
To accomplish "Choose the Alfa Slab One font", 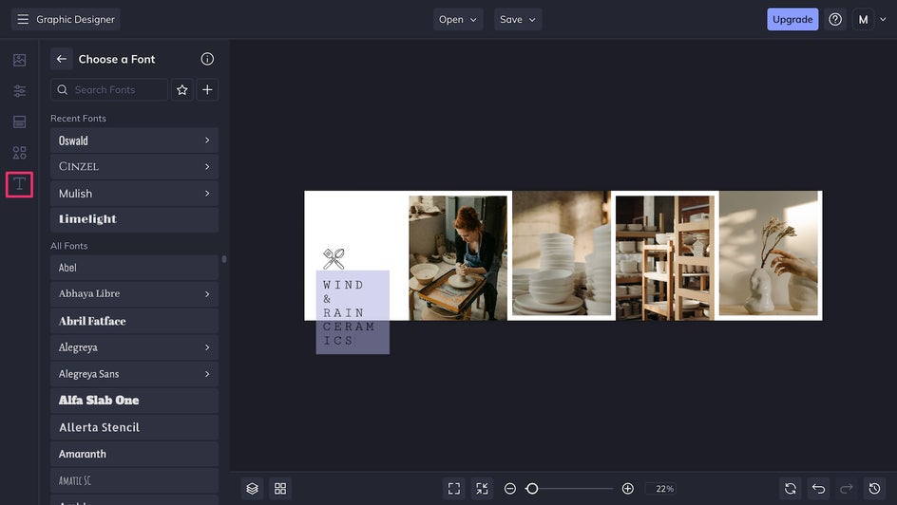I will click(x=134, y=401).
